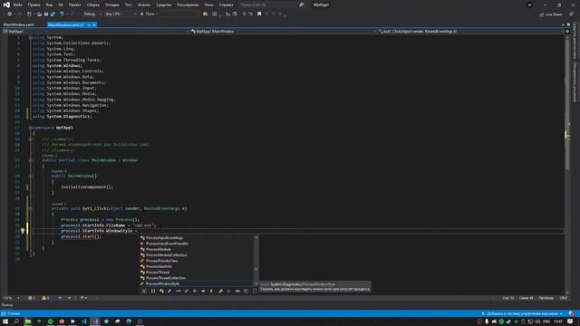Collapse the using directives region

coord(30,37)
